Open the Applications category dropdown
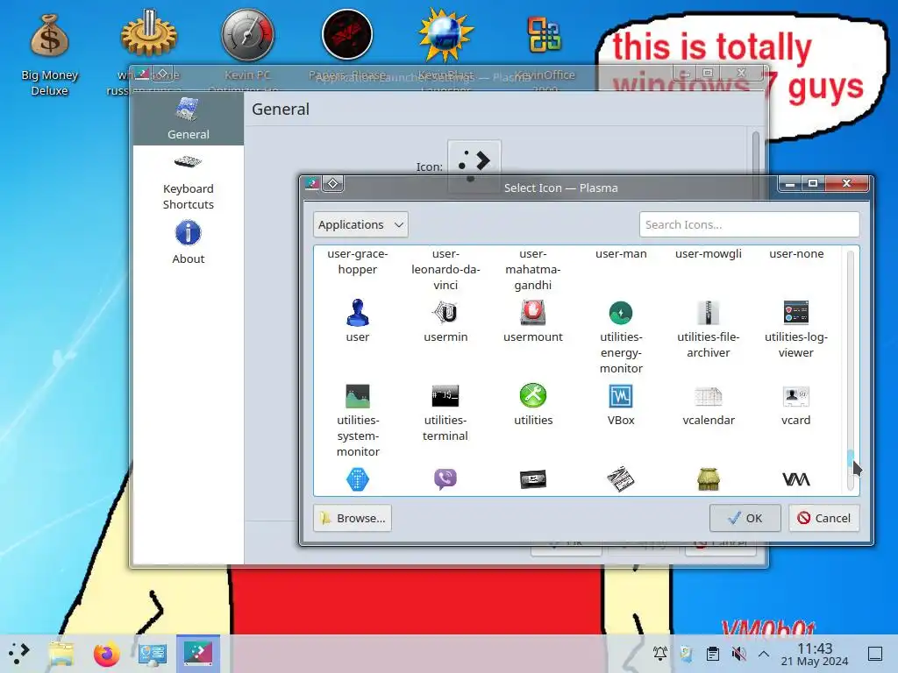 tap(360, 224)
